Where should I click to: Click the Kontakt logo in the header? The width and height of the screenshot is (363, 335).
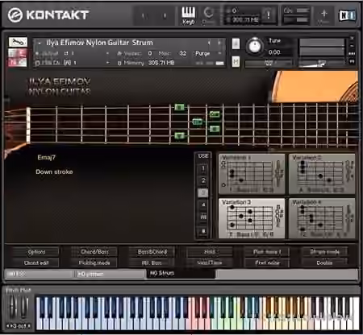(48, 14)
